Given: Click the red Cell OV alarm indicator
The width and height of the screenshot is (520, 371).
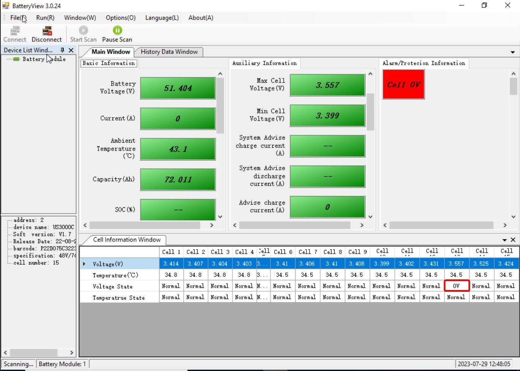Looking at the screenshot, I should point(403,84).
